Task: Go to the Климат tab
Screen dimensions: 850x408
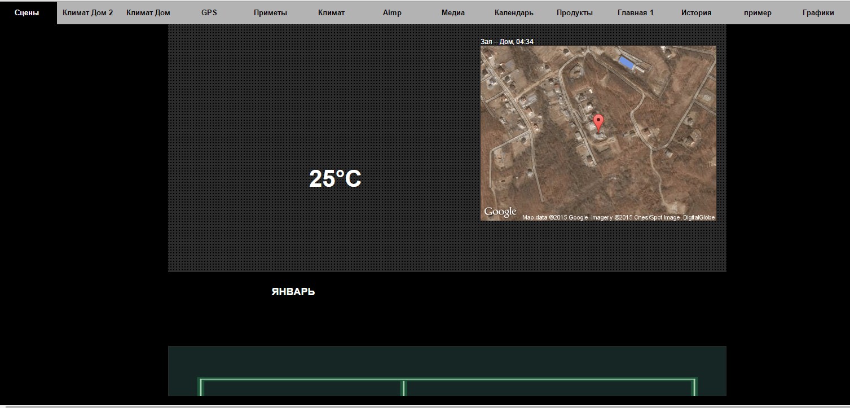Action: click(x=331, y=12)
